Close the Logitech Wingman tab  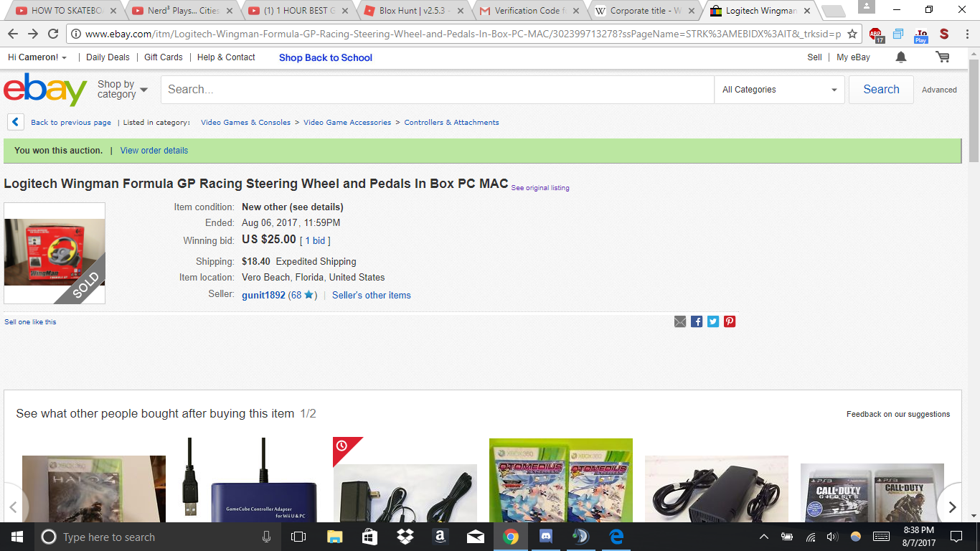coord(807,11)
